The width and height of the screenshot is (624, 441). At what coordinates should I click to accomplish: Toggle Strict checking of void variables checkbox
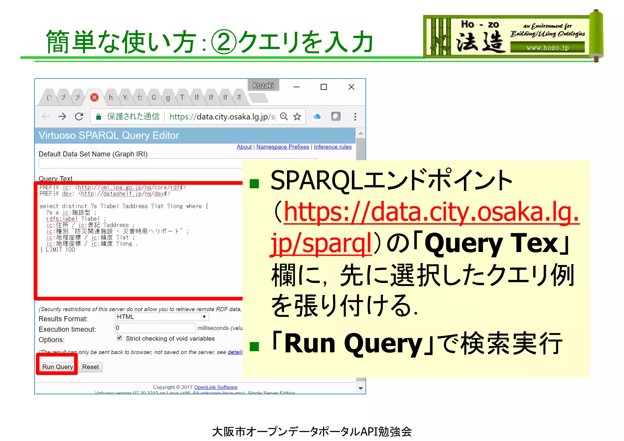119,338
